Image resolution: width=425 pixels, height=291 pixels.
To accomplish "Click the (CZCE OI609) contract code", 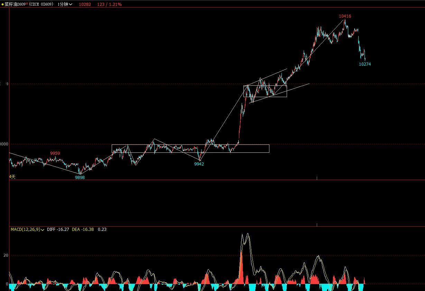I will click(41, 4).
